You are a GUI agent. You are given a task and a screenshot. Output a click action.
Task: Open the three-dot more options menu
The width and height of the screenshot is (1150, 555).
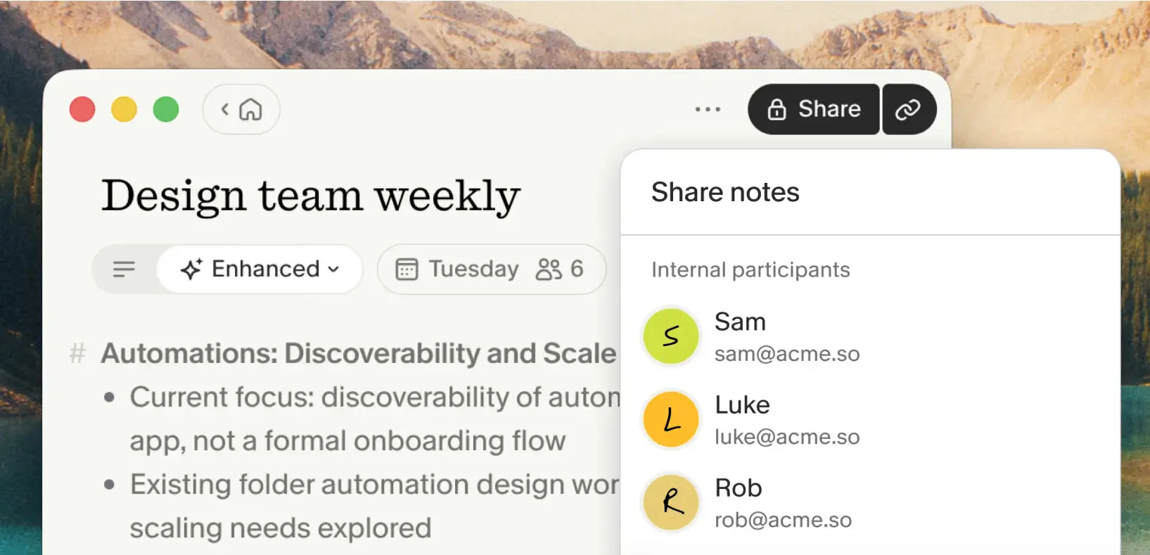(x=708, y=109)
